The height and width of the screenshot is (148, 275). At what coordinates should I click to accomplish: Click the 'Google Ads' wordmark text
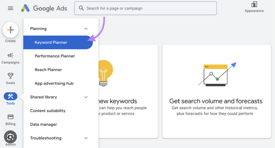pos(50,8)
